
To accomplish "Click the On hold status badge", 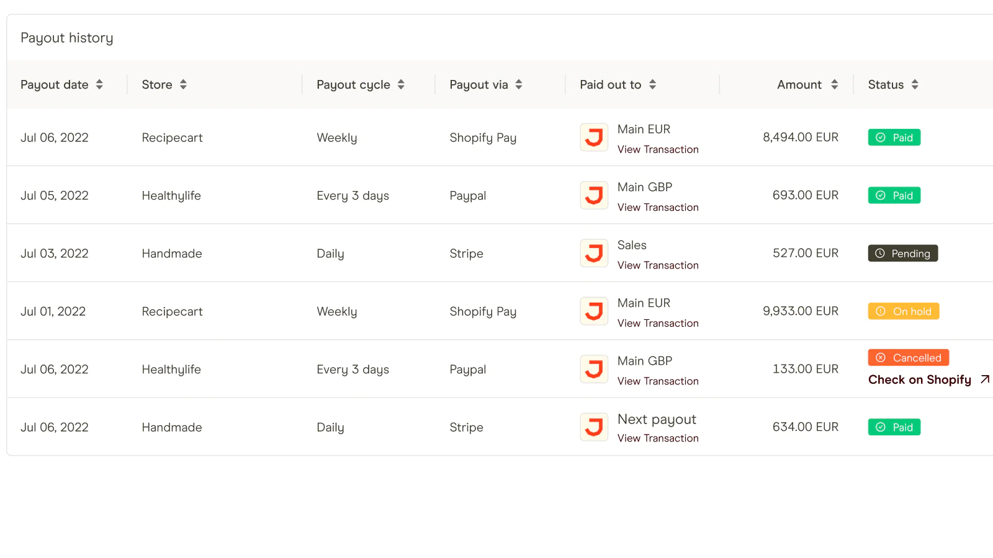I will click(903, 311).
